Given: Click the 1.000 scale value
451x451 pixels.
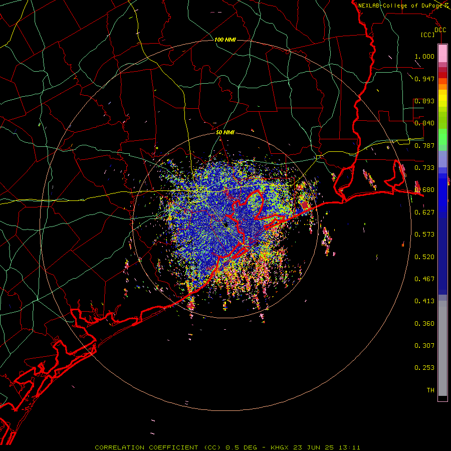Looking at the screenshot, I should [424, 56].
